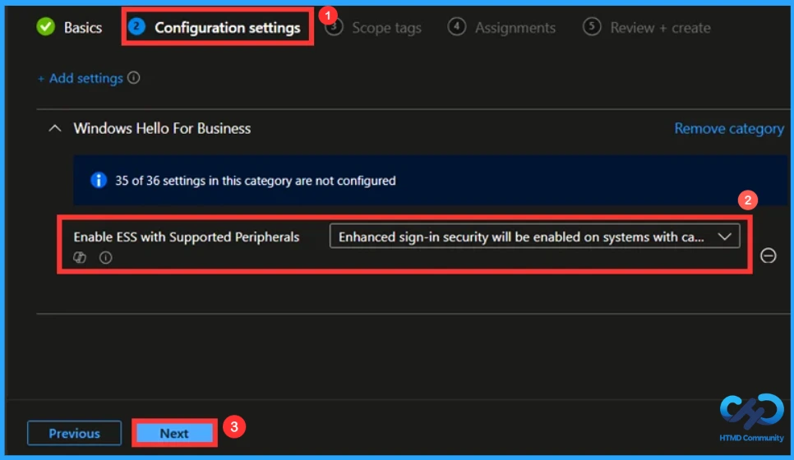
Task: Click the Remove category link
Action: tap(729, 128)
